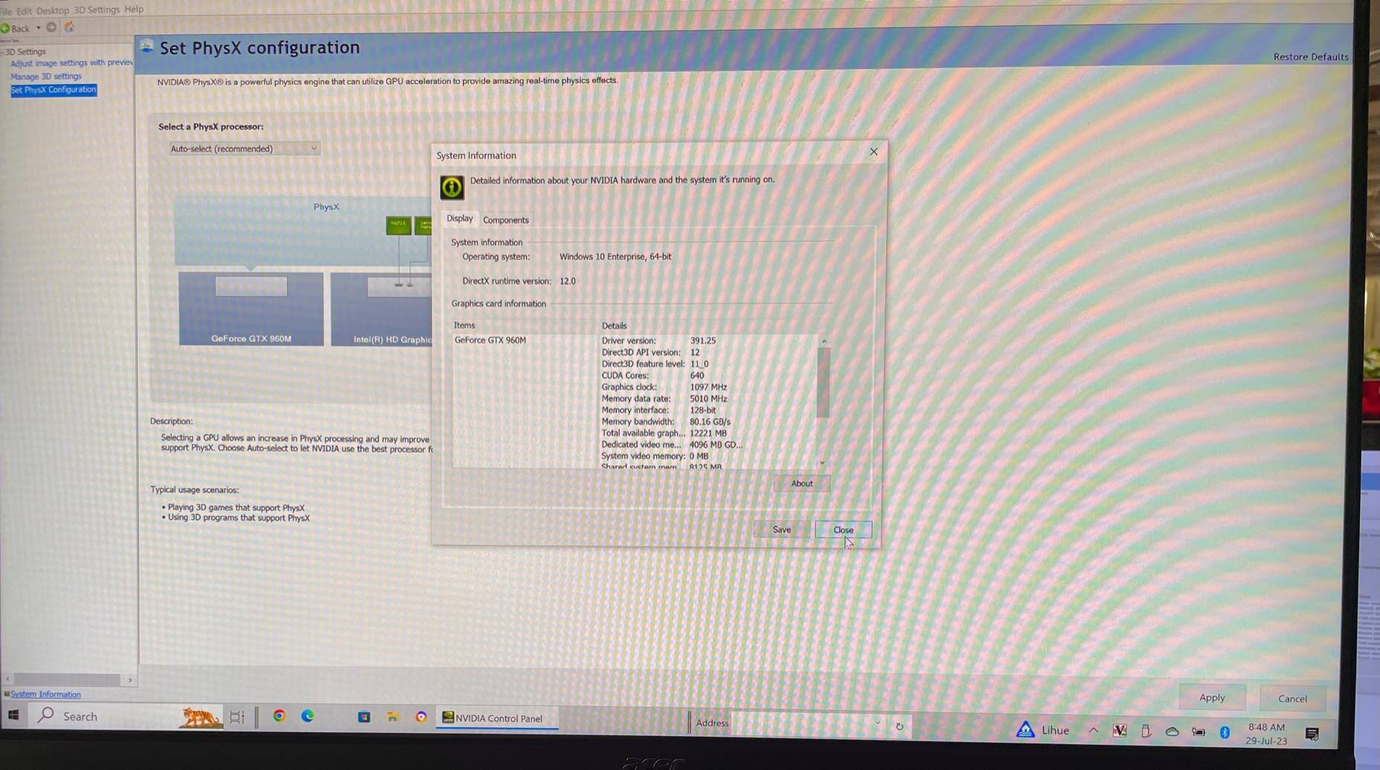Open the Back button history dropdown arrow
Image resolution: width=1380 pixels, height=770 pixels.
coord(39,28)
